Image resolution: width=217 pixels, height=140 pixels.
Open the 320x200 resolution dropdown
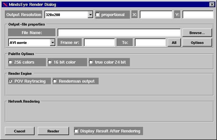tap(90, 15)
